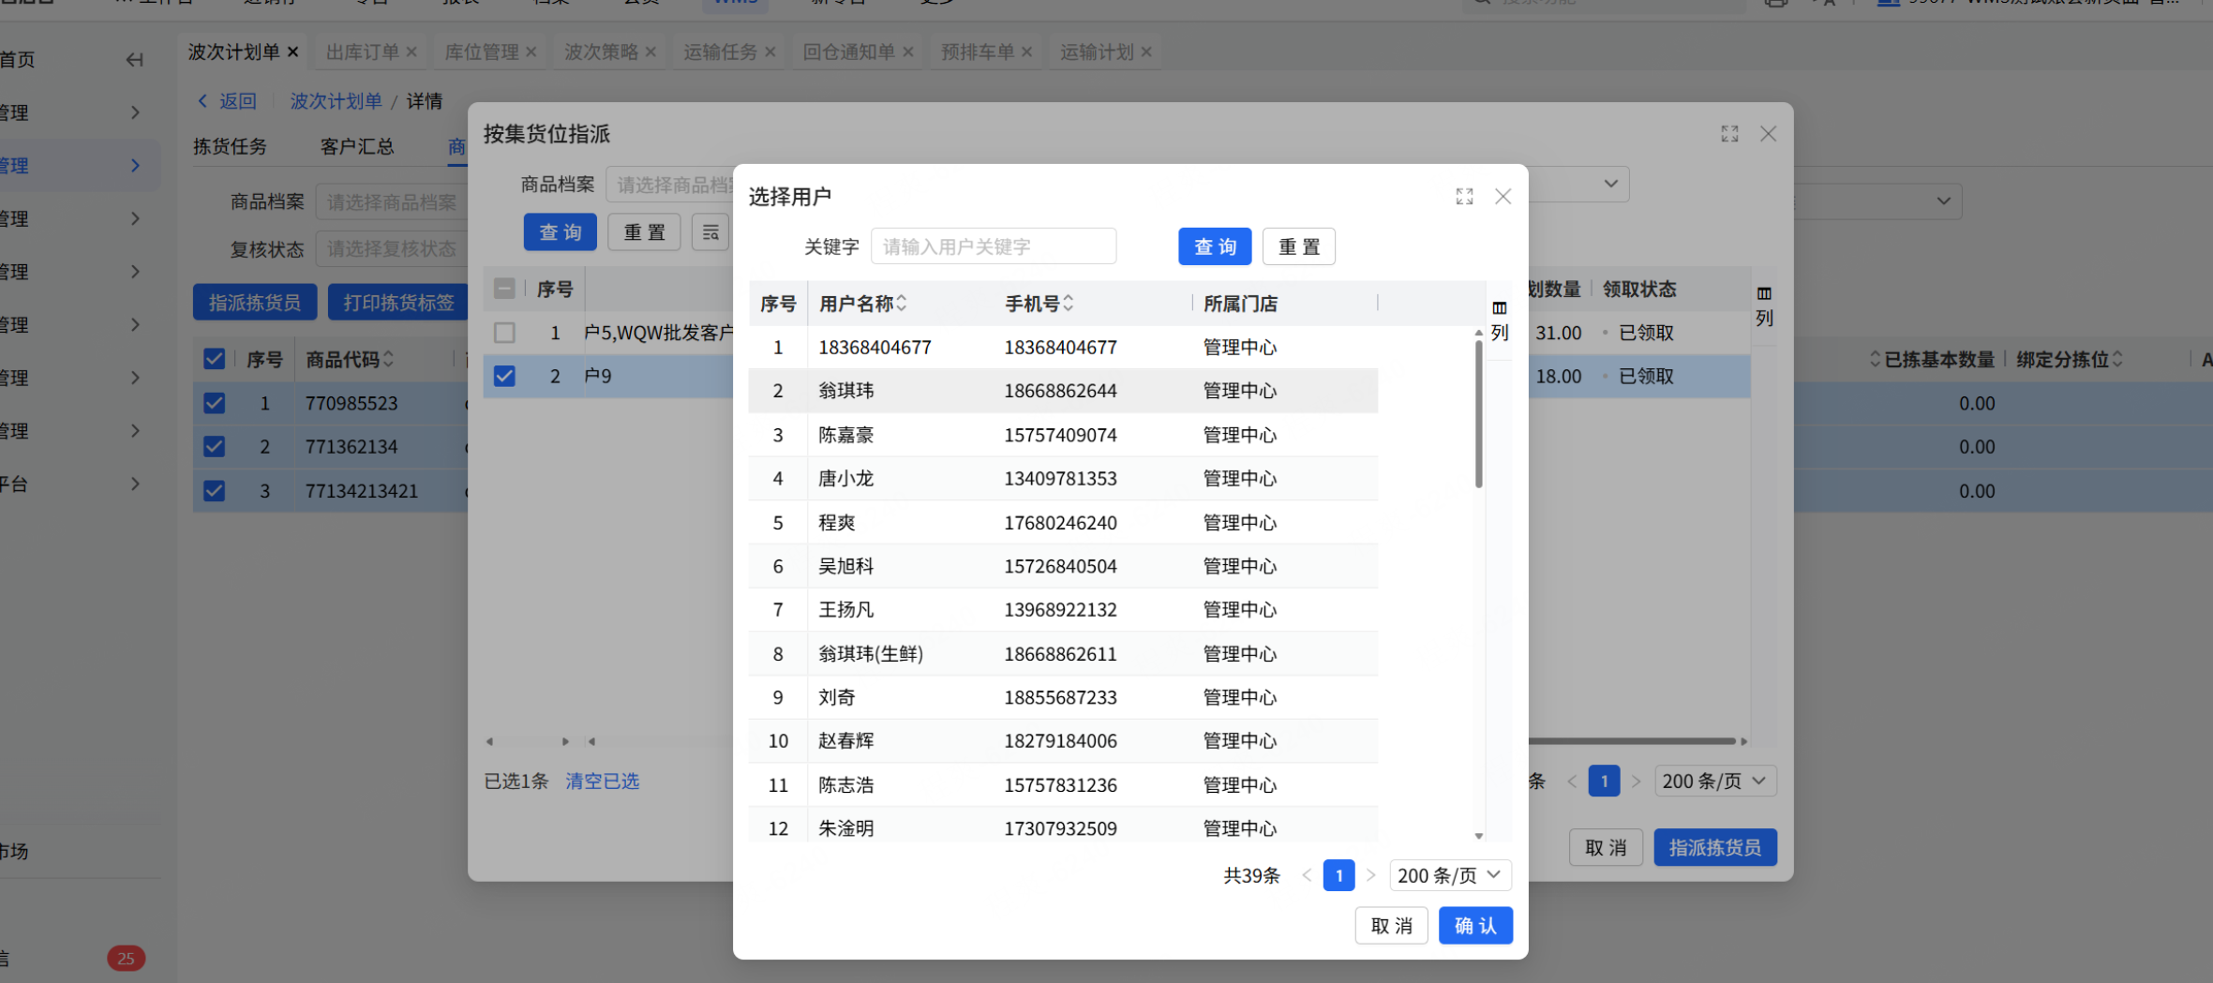Image resolution: width=2213 pixels, height=983 pixels.
Task: Maximize the 按集货位指派 dialog with the fullscreen icon
Action: click(x=1729, y=134)
